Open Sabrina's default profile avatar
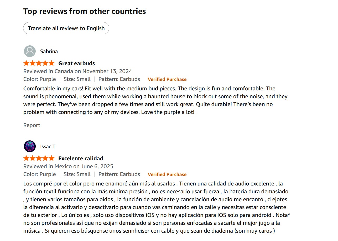 tap(30, 51)
